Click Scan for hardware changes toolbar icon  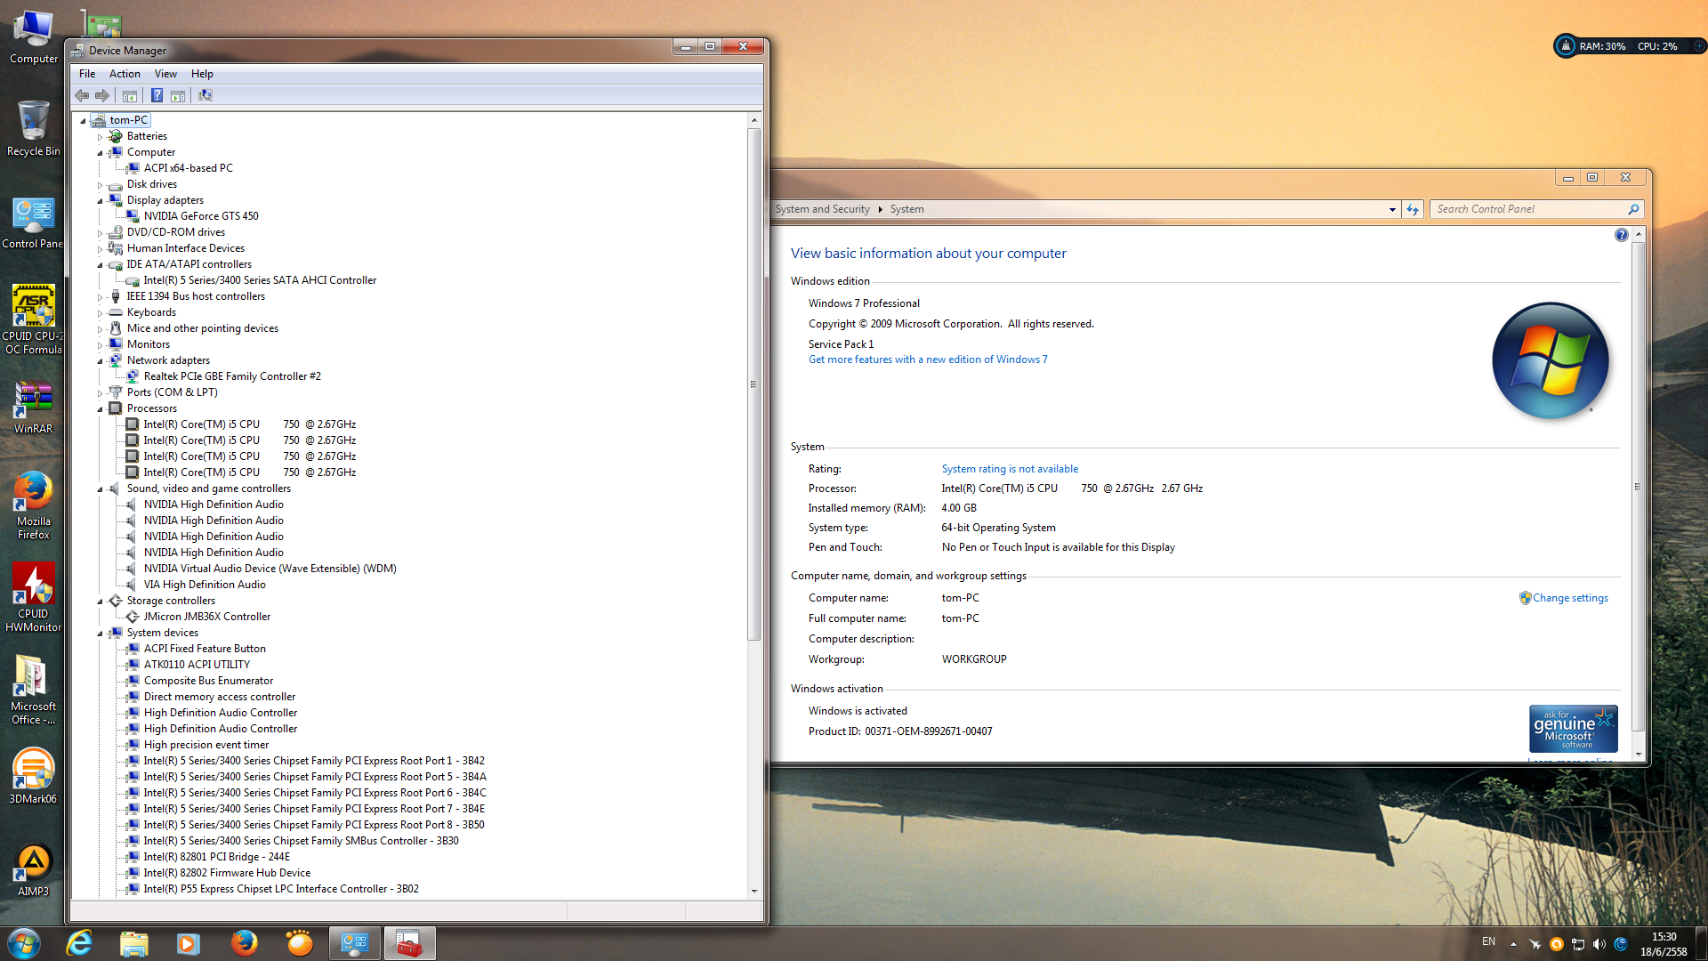(x=205, y=96)
